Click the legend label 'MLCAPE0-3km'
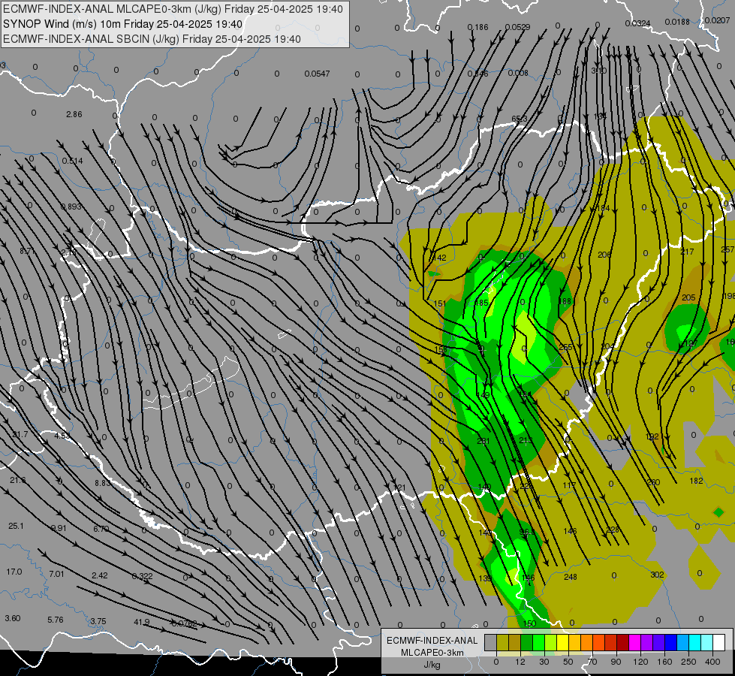 432,653
